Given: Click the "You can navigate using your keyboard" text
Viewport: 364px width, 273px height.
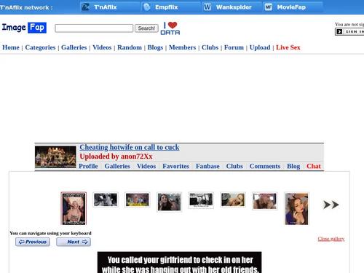Looking at the screenshot, I should tap(50, 233).
